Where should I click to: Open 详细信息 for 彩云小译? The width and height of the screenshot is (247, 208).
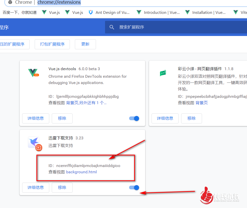[x=165, y=118]
